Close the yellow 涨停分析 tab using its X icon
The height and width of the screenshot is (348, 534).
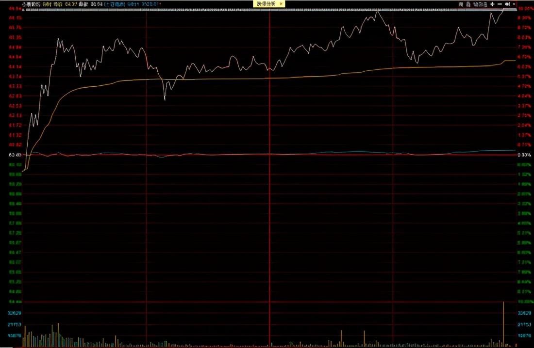click(281, 3)
